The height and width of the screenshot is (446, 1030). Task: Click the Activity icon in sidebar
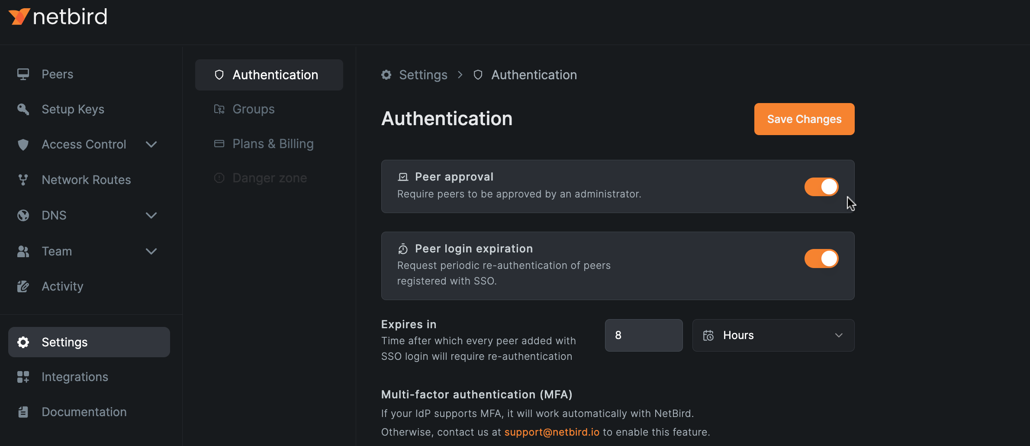click(x=23, y=286)
